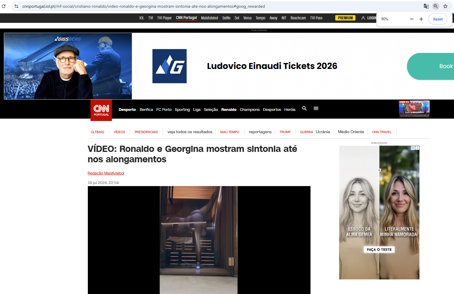This screenshot has height=294, width=454.
Task: Open site information icon in address bar
Action: tap(16, 6)
